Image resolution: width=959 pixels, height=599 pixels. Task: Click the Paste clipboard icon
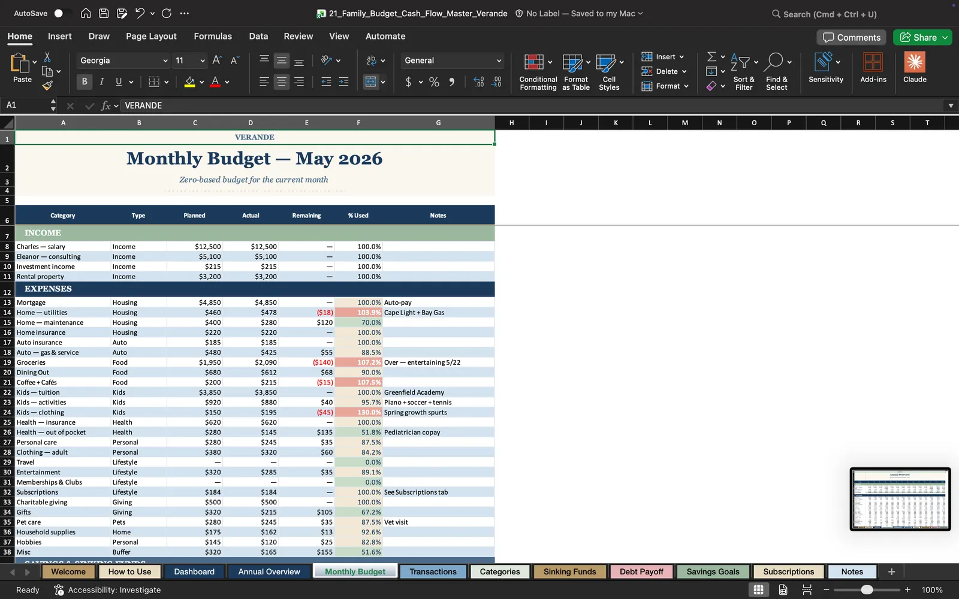[x=20, y=63]
